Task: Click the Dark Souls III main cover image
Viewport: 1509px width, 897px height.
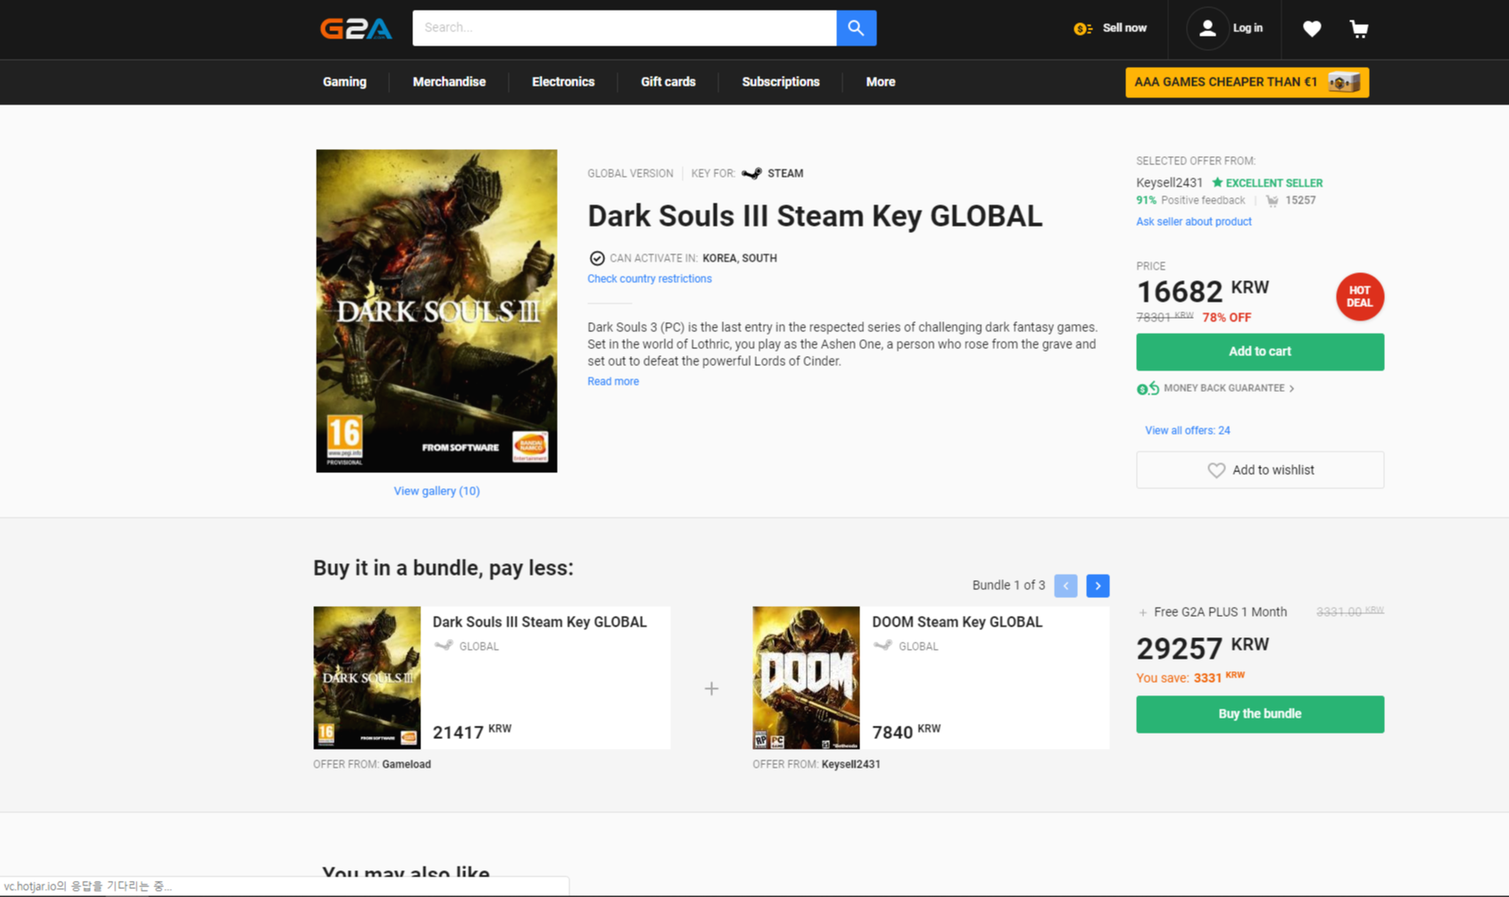Action: (x=436, y=311)
